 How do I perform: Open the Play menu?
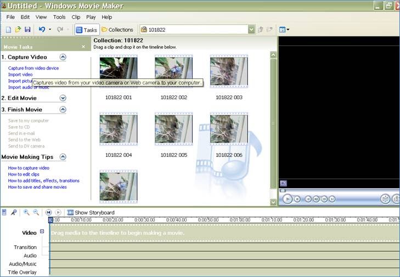click(x=91, y=17)
